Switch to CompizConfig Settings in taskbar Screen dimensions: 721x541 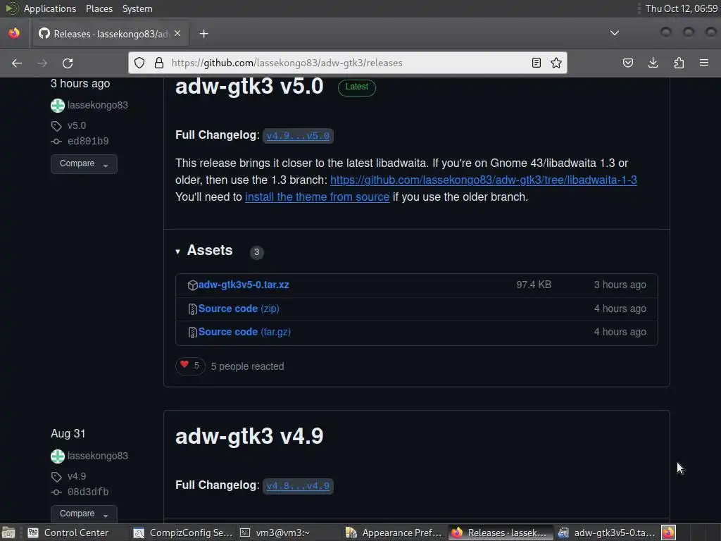click(183, 533)
